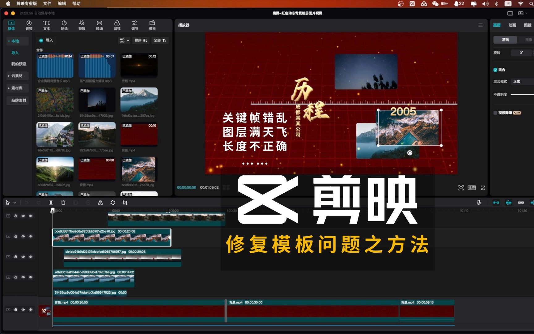Select the 背景.mp4 thumbnail in media library
Viewport: 534px width, 334px height.
(139, 134)
